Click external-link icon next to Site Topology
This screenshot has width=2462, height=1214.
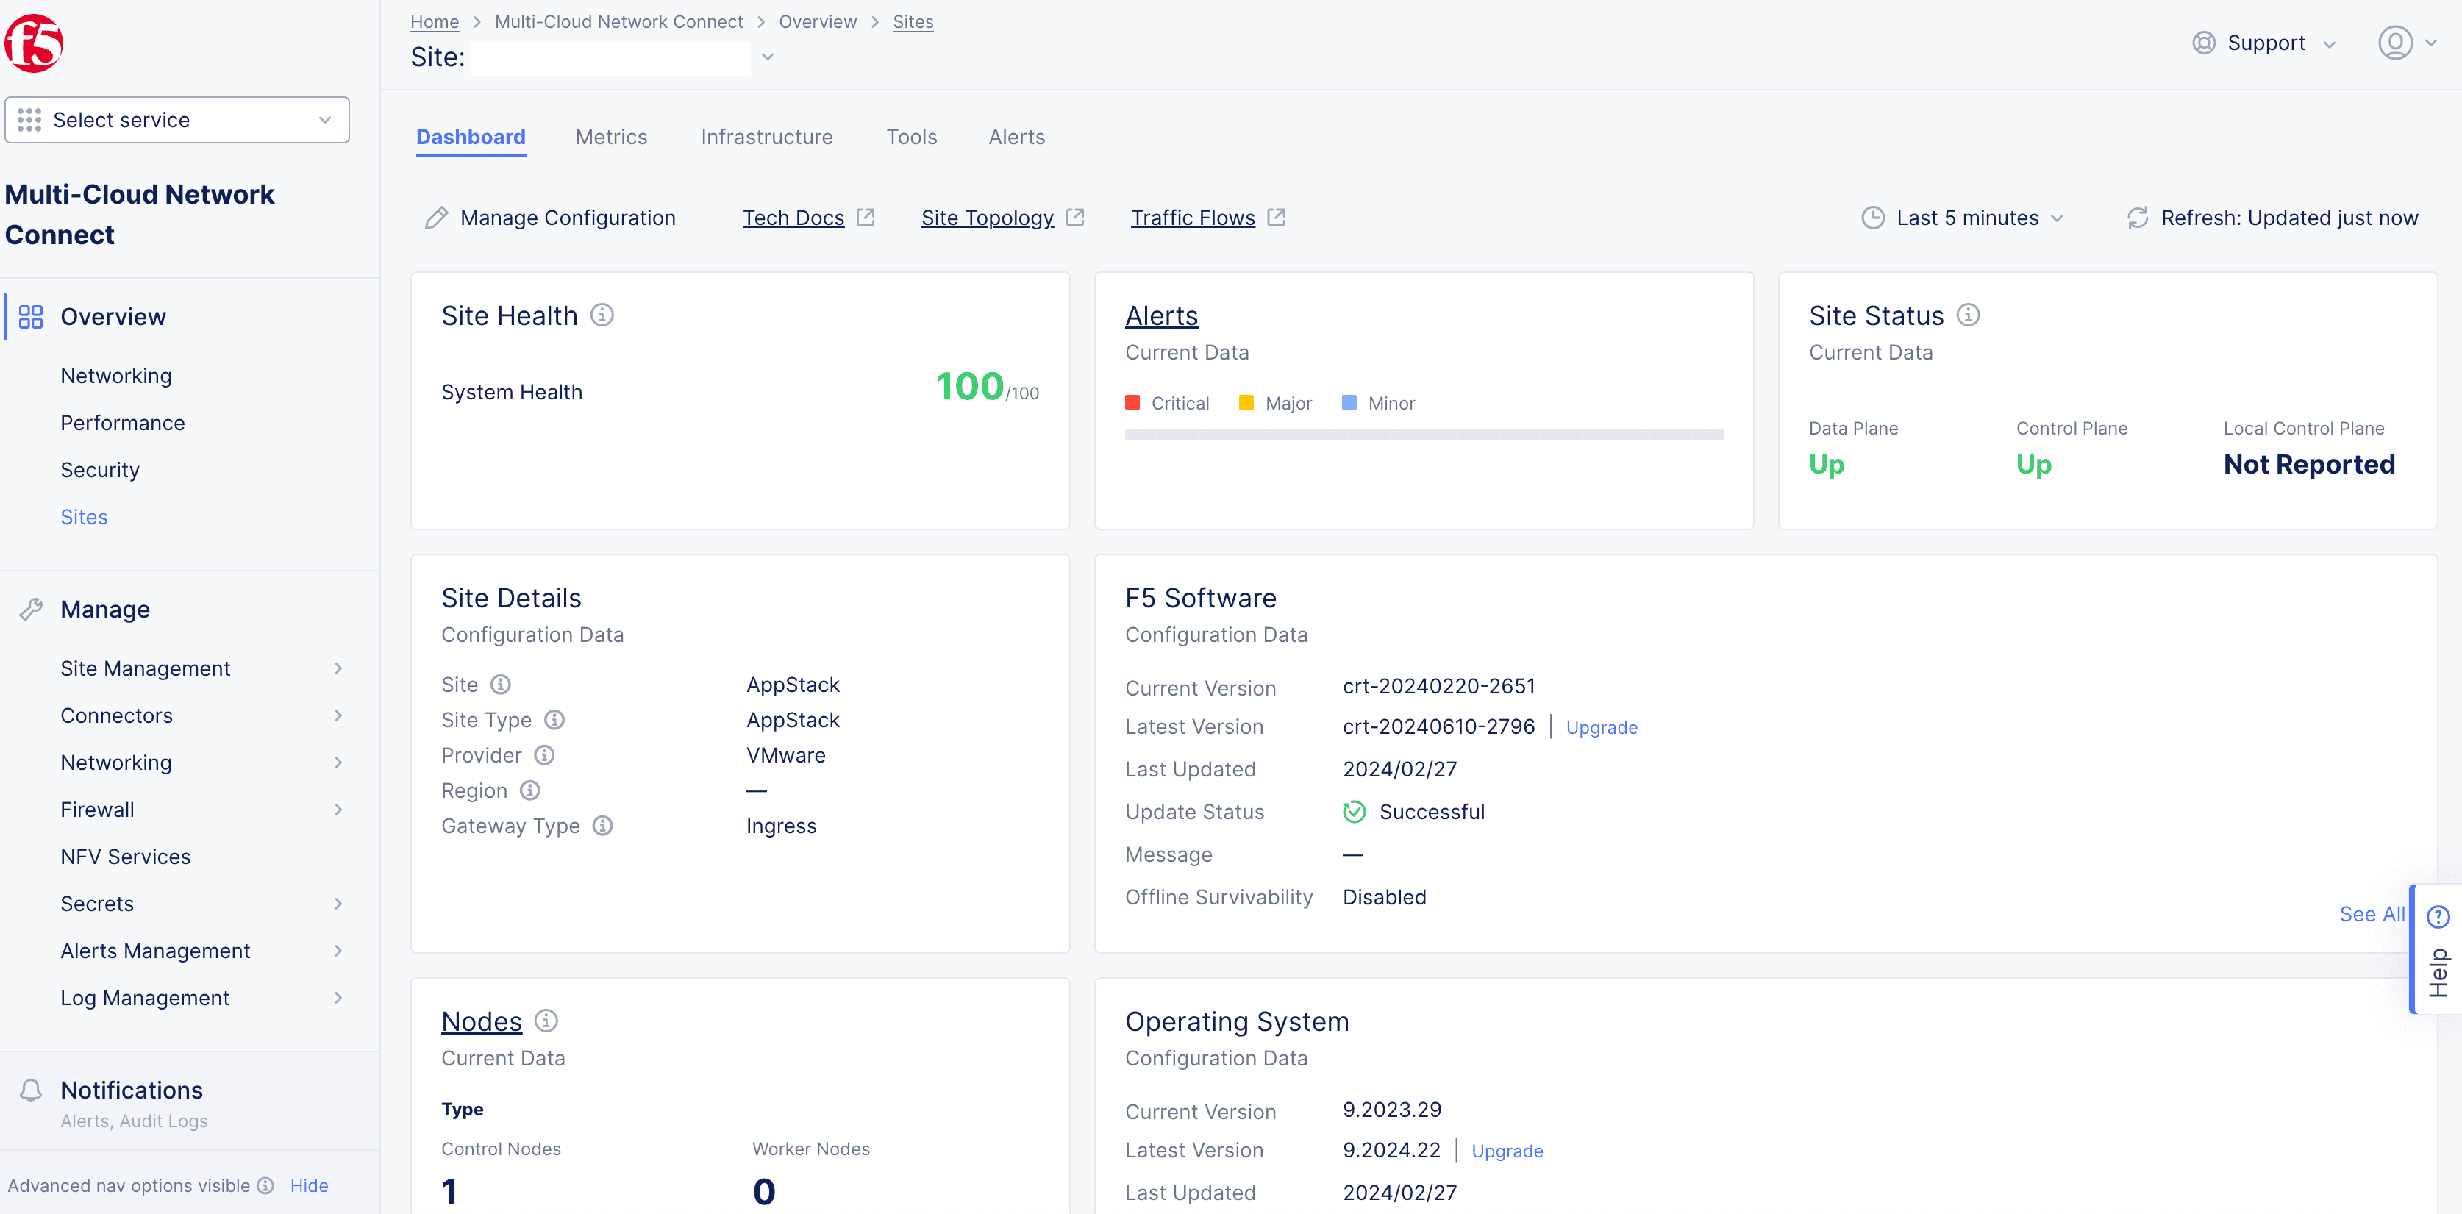point(1075,217)
